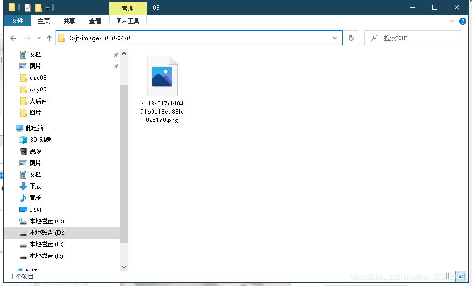This screenshot has height=286, width=472.
Task: Switch to the 查看 ribbon tab
Action: pos(95,21)
